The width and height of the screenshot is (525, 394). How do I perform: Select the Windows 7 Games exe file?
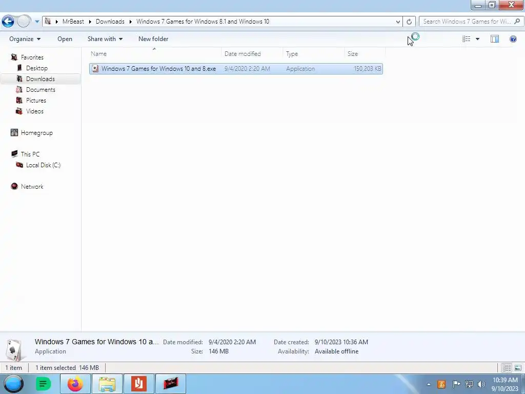tap(236, 69)
